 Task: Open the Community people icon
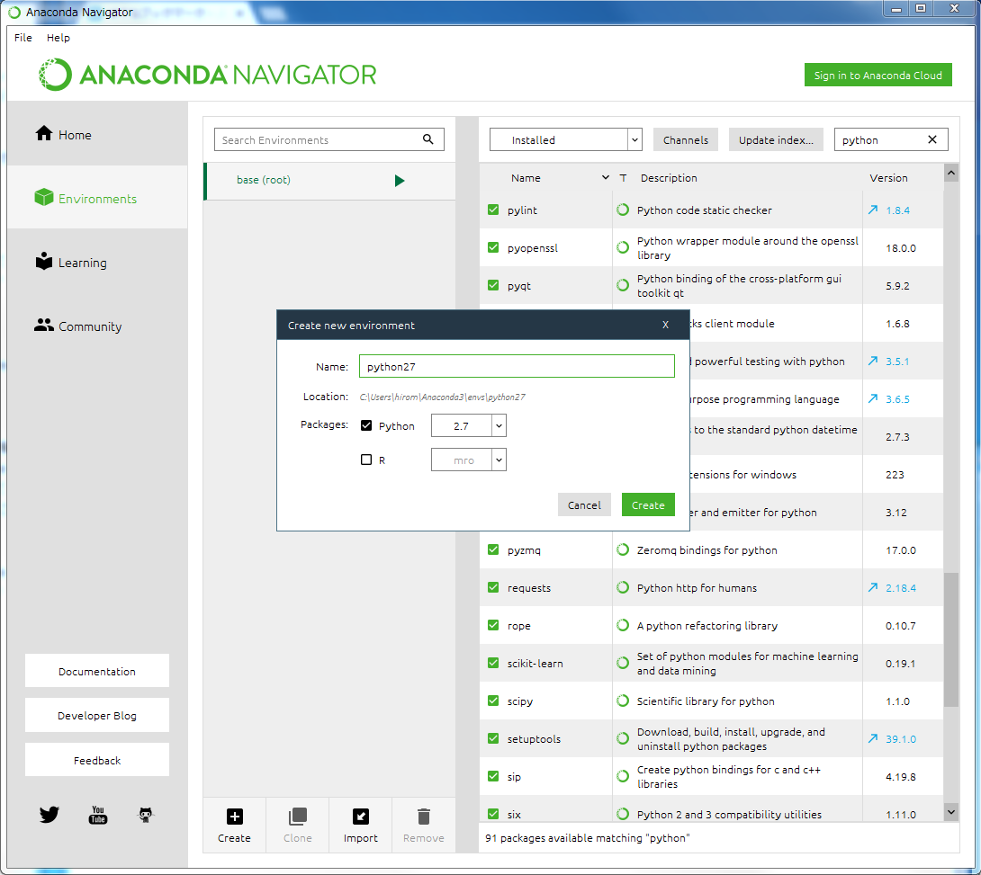click(x=44, y=325)
